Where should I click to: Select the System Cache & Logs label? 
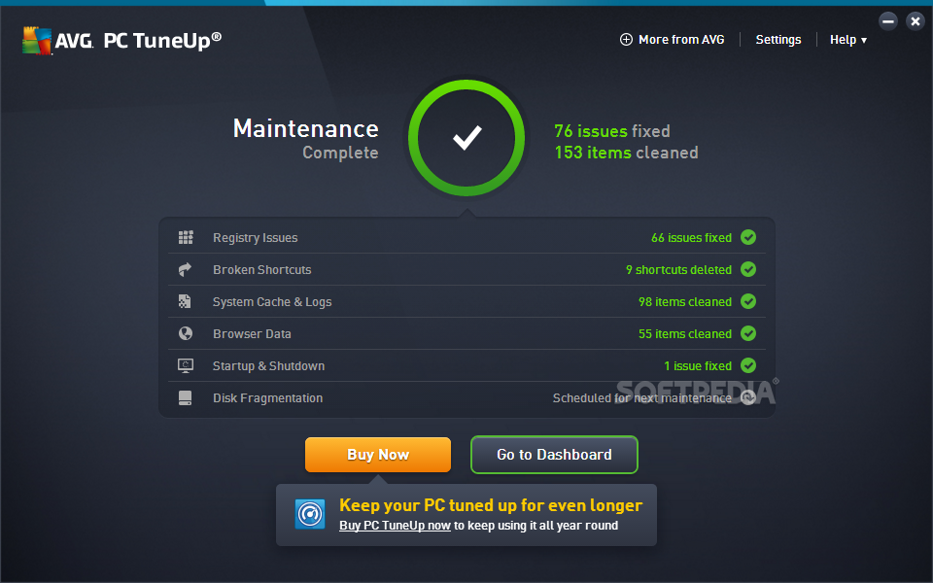272,302
